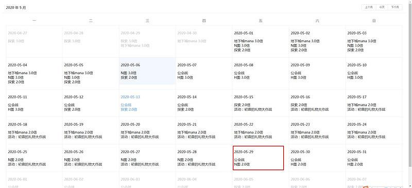
Task: Go to next month with 下个月 button
Action: 395,7
